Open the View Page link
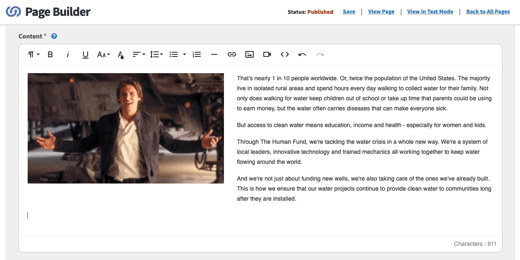The width and height of the screenshot is (520, 260). 381,12
